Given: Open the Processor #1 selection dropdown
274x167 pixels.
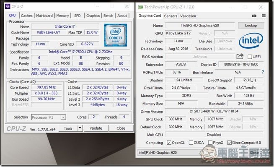Looking at the screenshot, I should (x=49, y=117).
